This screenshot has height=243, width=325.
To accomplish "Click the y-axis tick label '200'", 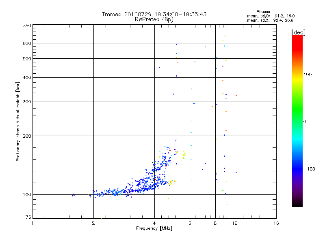I will click(x=27, y=136).
